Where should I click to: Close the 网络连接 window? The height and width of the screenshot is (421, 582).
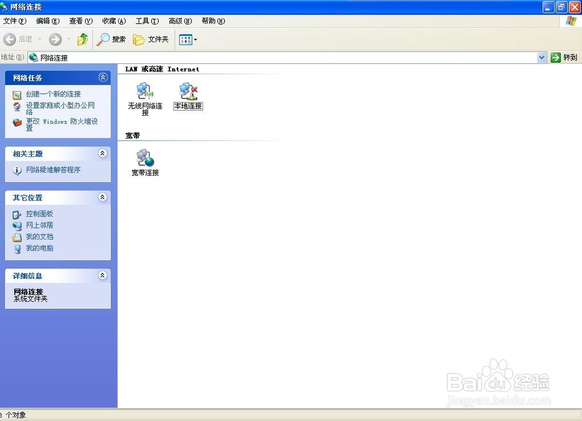(x=574, y=7)
